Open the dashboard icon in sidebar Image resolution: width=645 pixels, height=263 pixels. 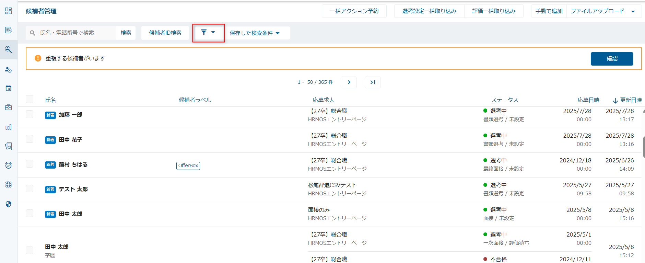[9, 11]
